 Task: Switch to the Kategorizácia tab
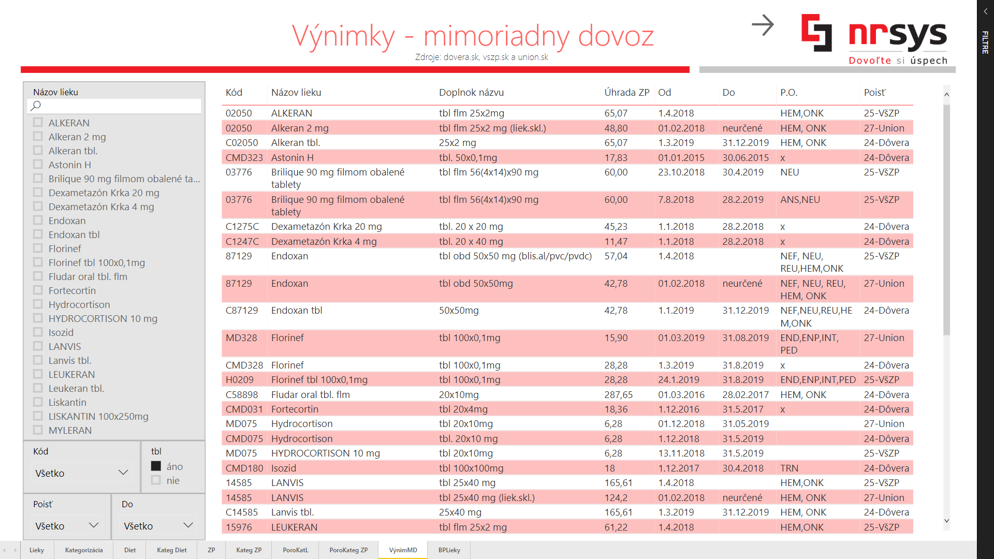pyautogui.click(x=84, y=550)
